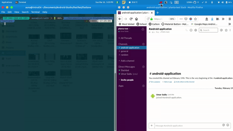233x131 pixels.
Task: Browse apps plus icon in sidebar
Action: [143, 86]
